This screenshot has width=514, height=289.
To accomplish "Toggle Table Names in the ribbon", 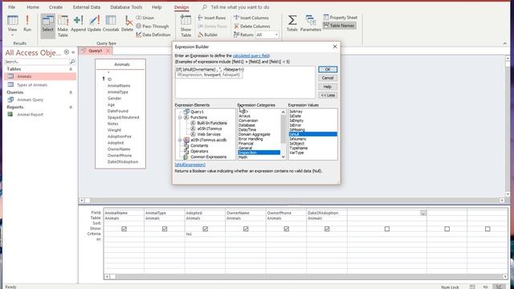I will [339, 26].
